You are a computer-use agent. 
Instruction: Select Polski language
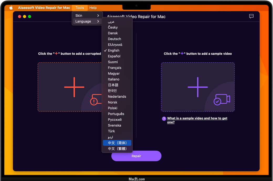pos(117,108)
